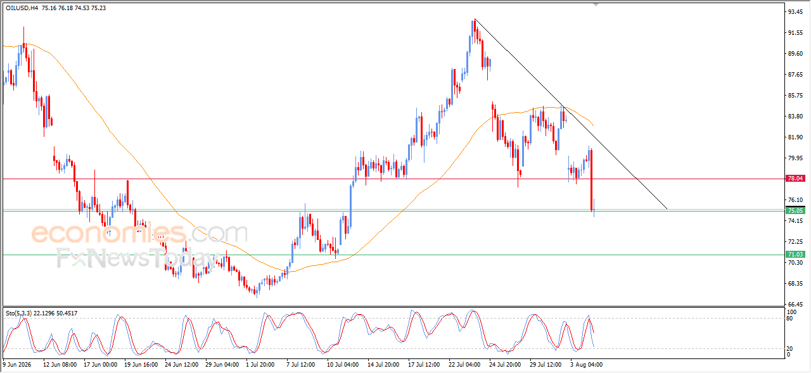
Task: Click the chart shift triangle marker at top
Action: [595, 4]
